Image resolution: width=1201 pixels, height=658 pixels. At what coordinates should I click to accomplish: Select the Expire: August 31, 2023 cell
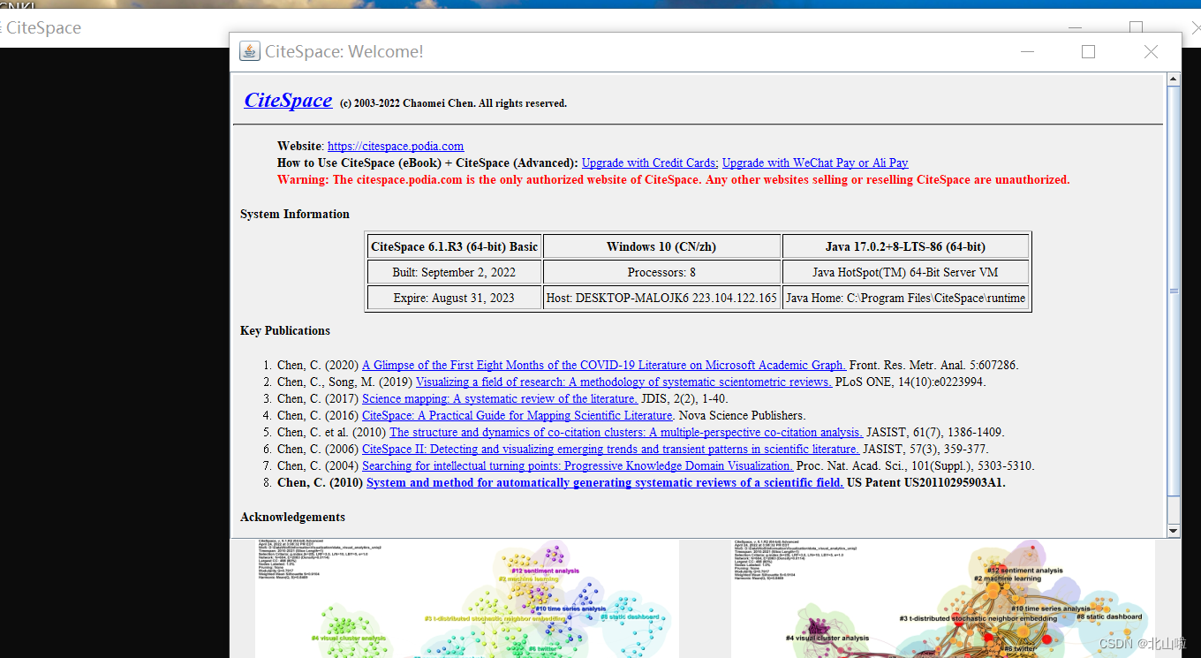[454, 298]
